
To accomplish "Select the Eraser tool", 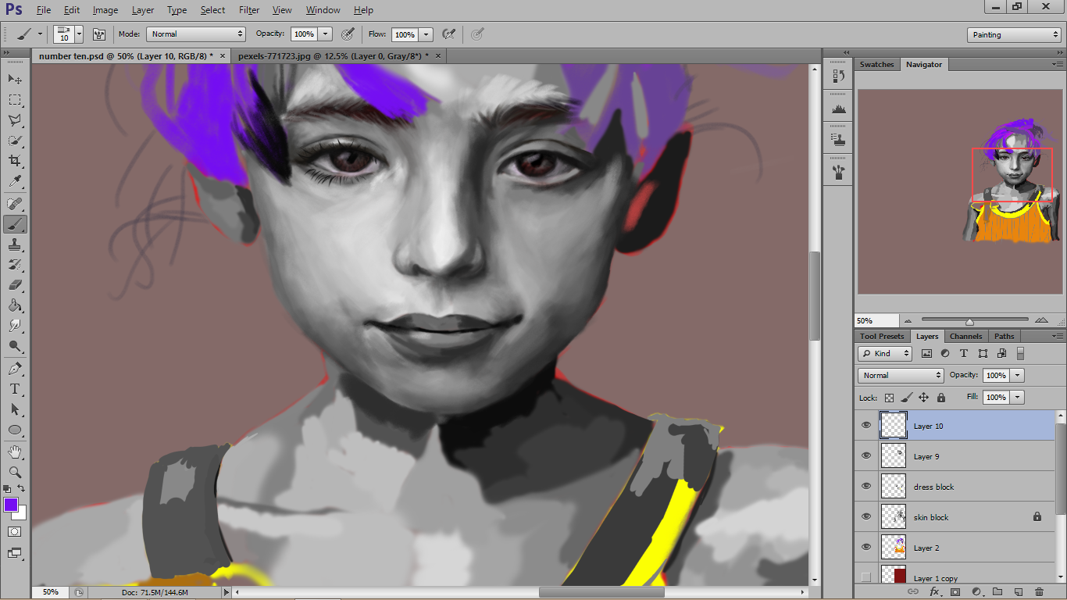I will coord(15,285).
